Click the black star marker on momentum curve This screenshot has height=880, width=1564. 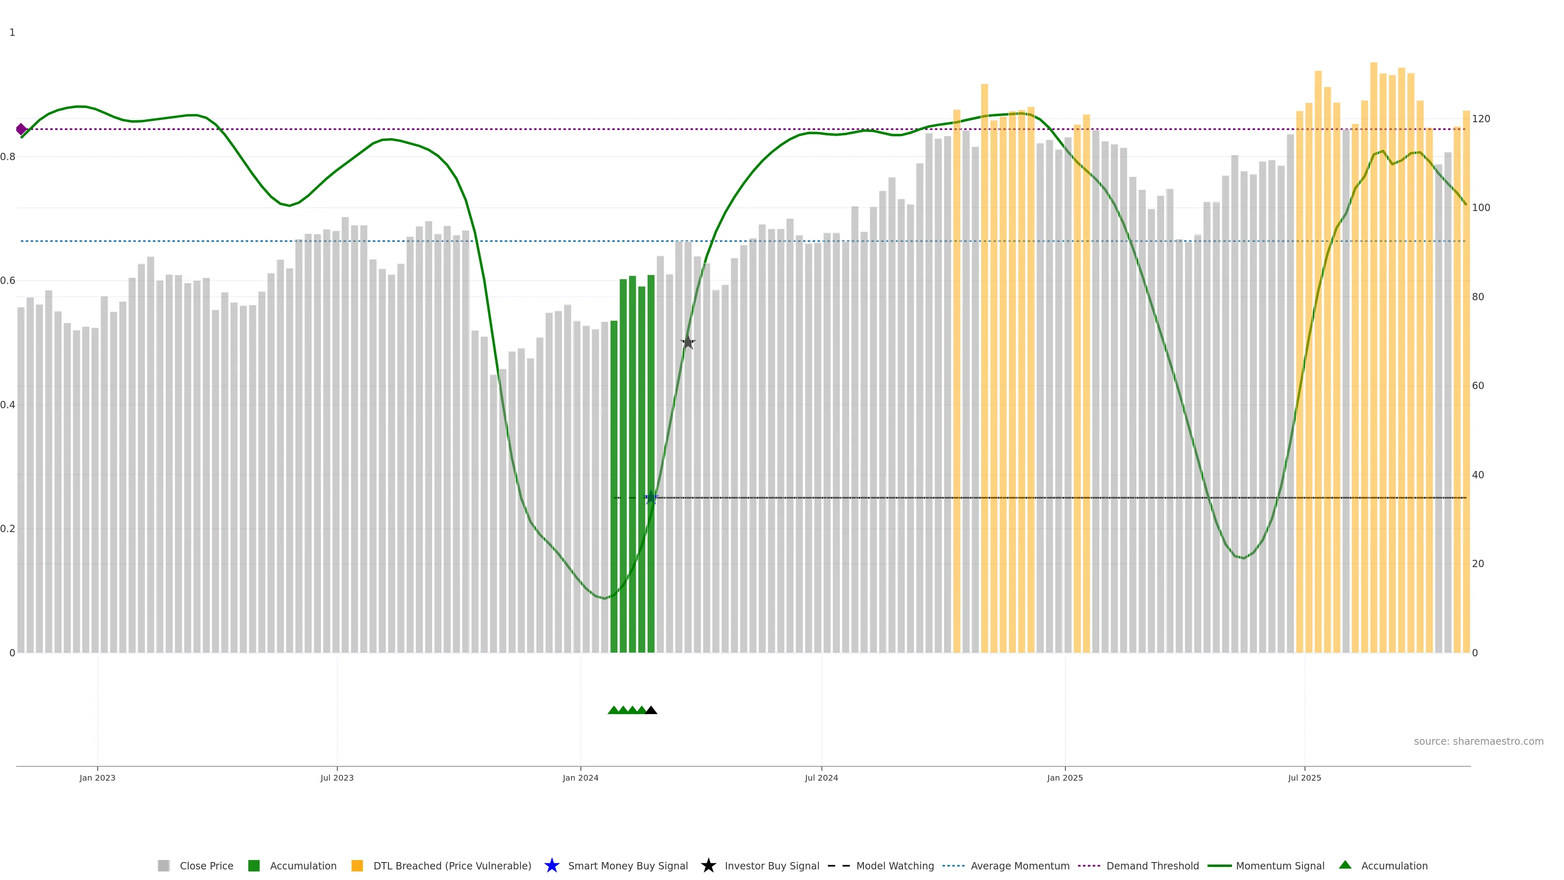pos(687,343)
